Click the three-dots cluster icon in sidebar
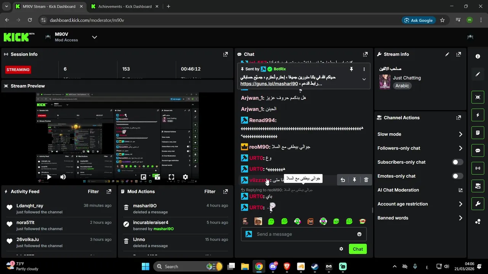The height and width of the screenshot is (274, 488). 478,222
